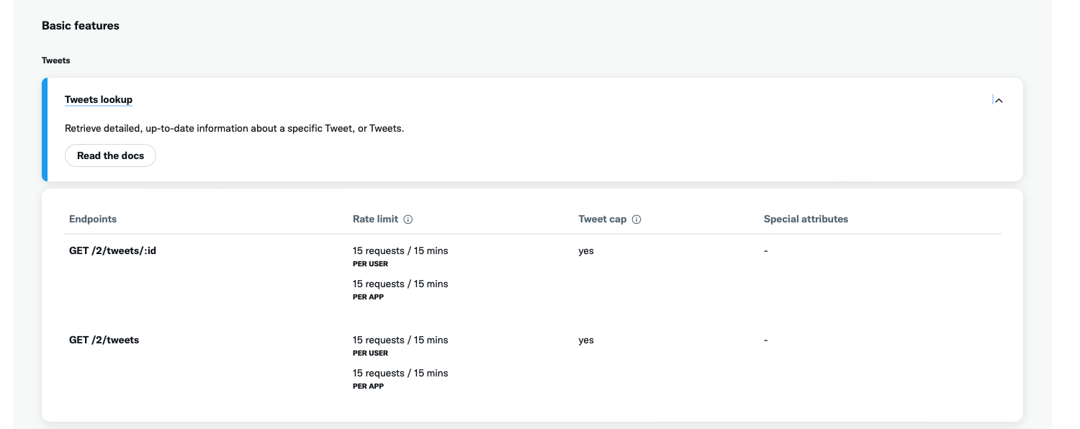Click Tweet cap 'yes' for GET /2/tweets
Viewport: 1080px width, 429px height.
pos(586,340)
